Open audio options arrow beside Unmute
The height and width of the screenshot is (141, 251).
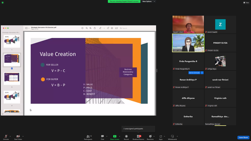[x=10, y=136]
